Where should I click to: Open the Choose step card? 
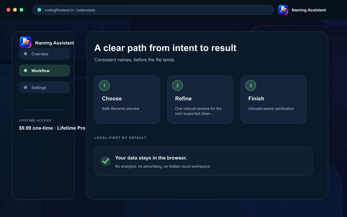[x=127, y=99]
